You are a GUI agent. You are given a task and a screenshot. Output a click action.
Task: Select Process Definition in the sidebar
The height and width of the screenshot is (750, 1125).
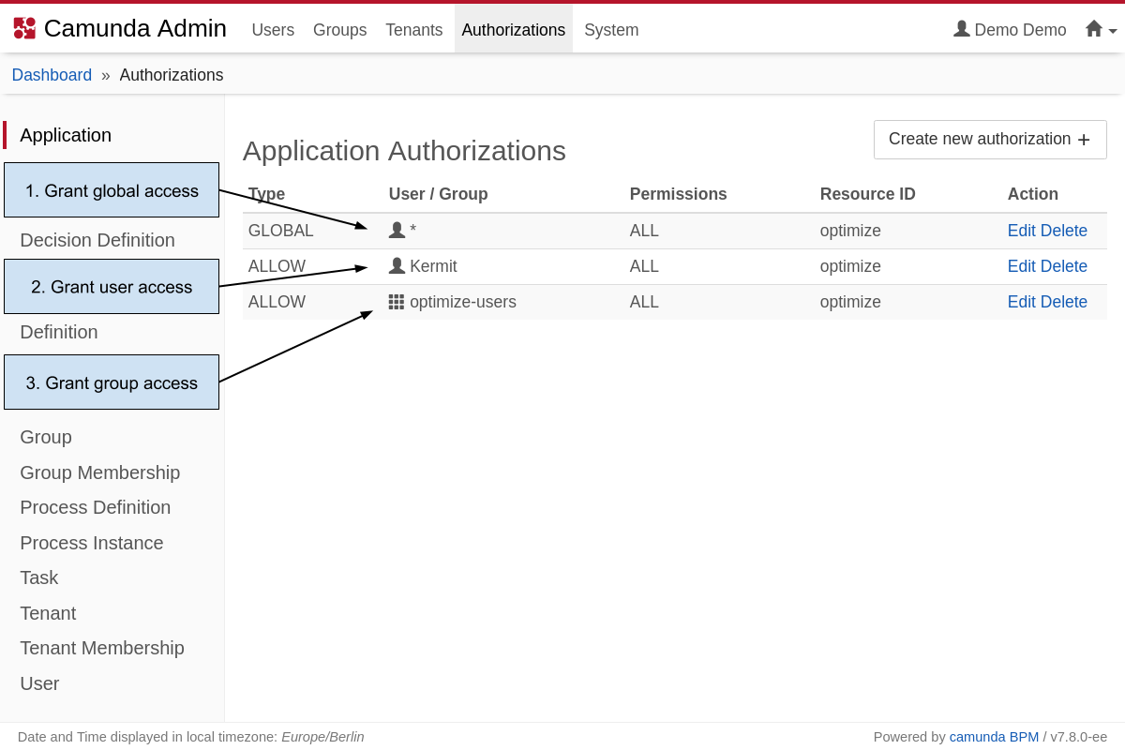tap(95, 507)
